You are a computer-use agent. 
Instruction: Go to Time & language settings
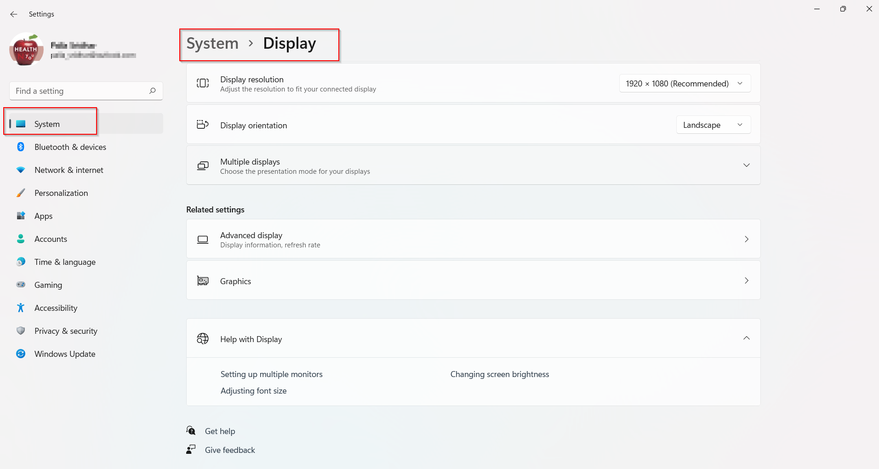[x=86, y=262]
